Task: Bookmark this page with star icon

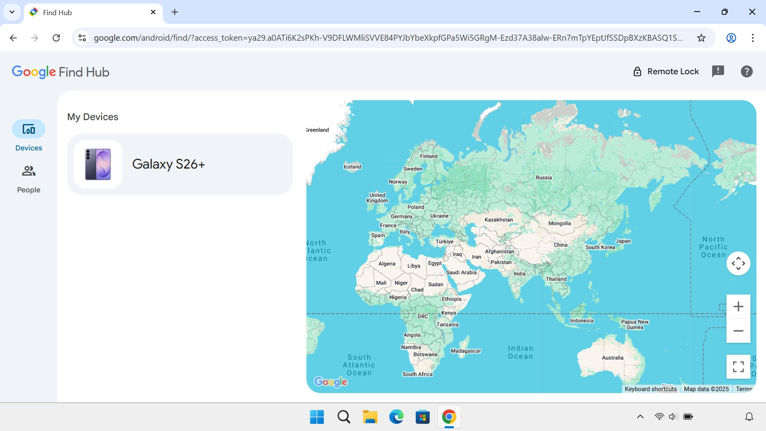Action: pyautogui.click(x=701, y=38)
